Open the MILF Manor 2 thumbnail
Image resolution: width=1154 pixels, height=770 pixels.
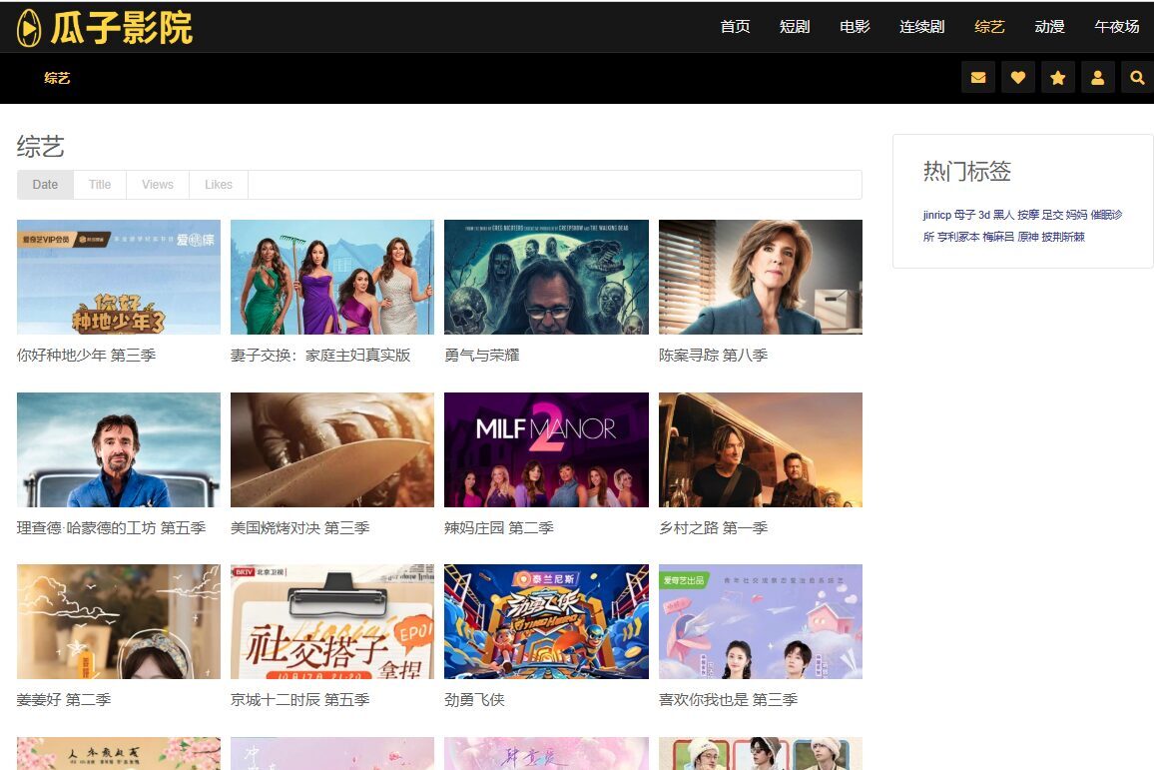(x=546, y=449)
